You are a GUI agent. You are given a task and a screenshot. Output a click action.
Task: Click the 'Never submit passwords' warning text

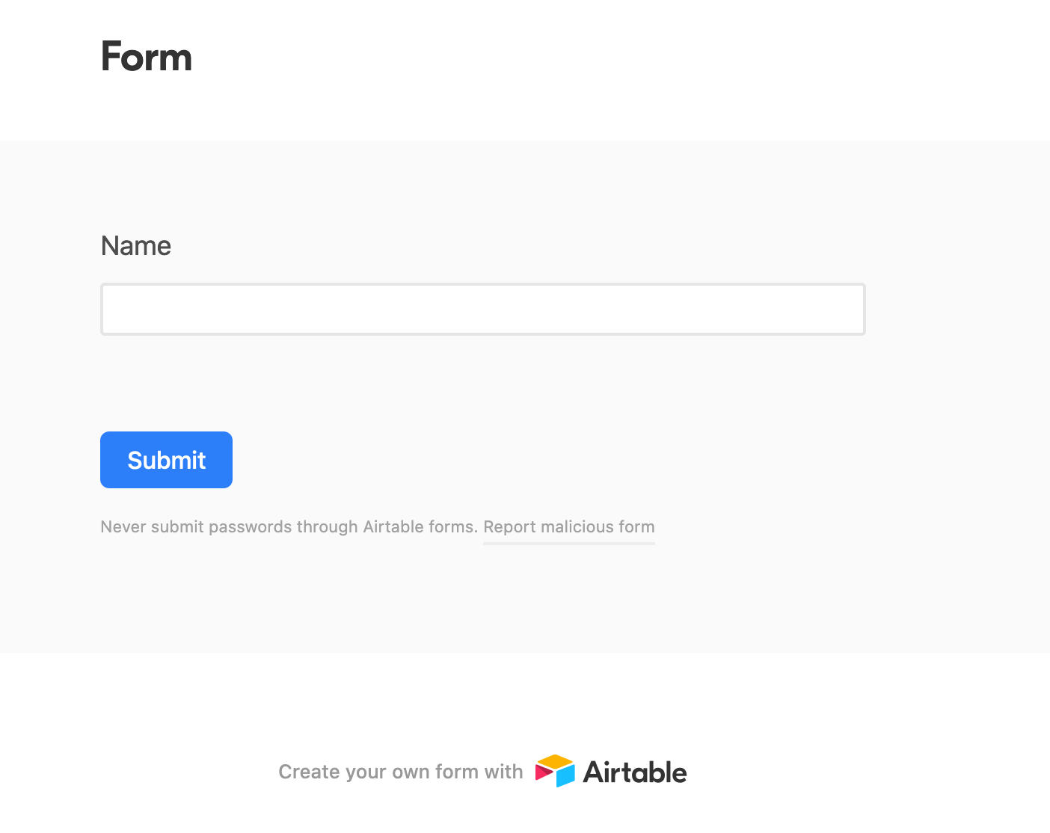(289, 527)
